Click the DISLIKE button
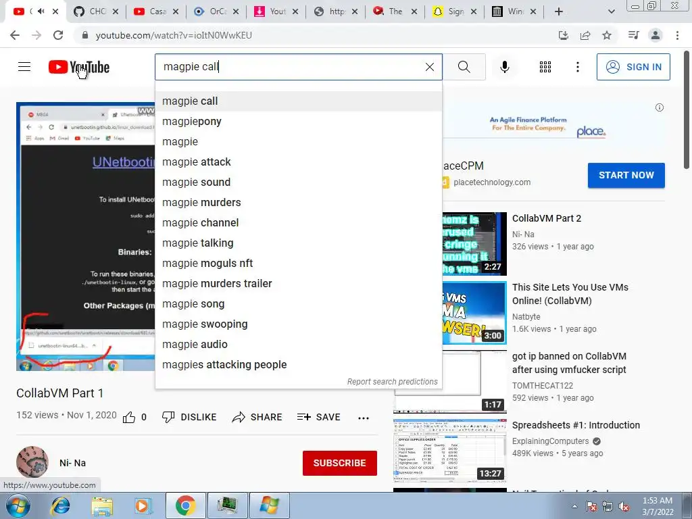692x519 pixels. [189, 417]
